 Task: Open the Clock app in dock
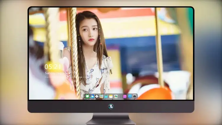pos(97,96)
